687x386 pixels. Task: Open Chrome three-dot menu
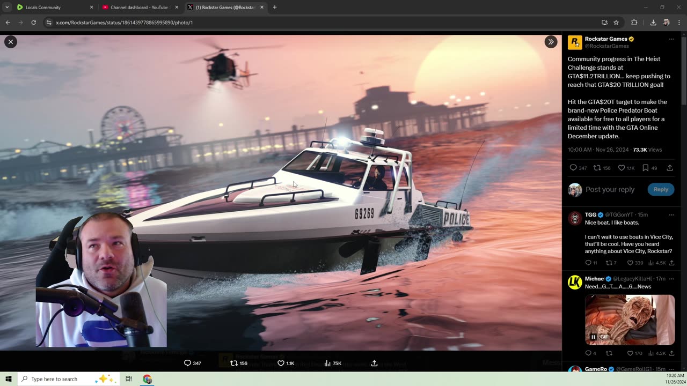click(679, 23)
